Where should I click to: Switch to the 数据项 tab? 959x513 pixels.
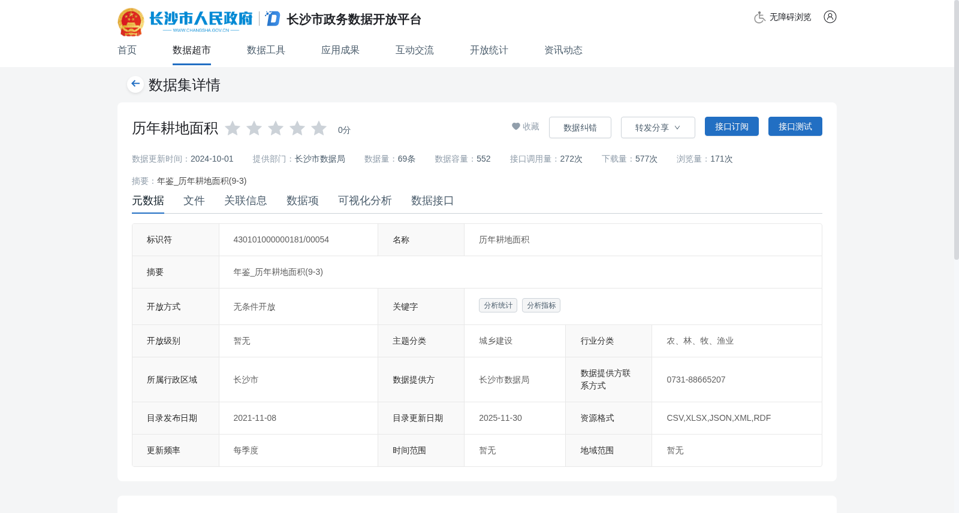click(x=303, y=201)
